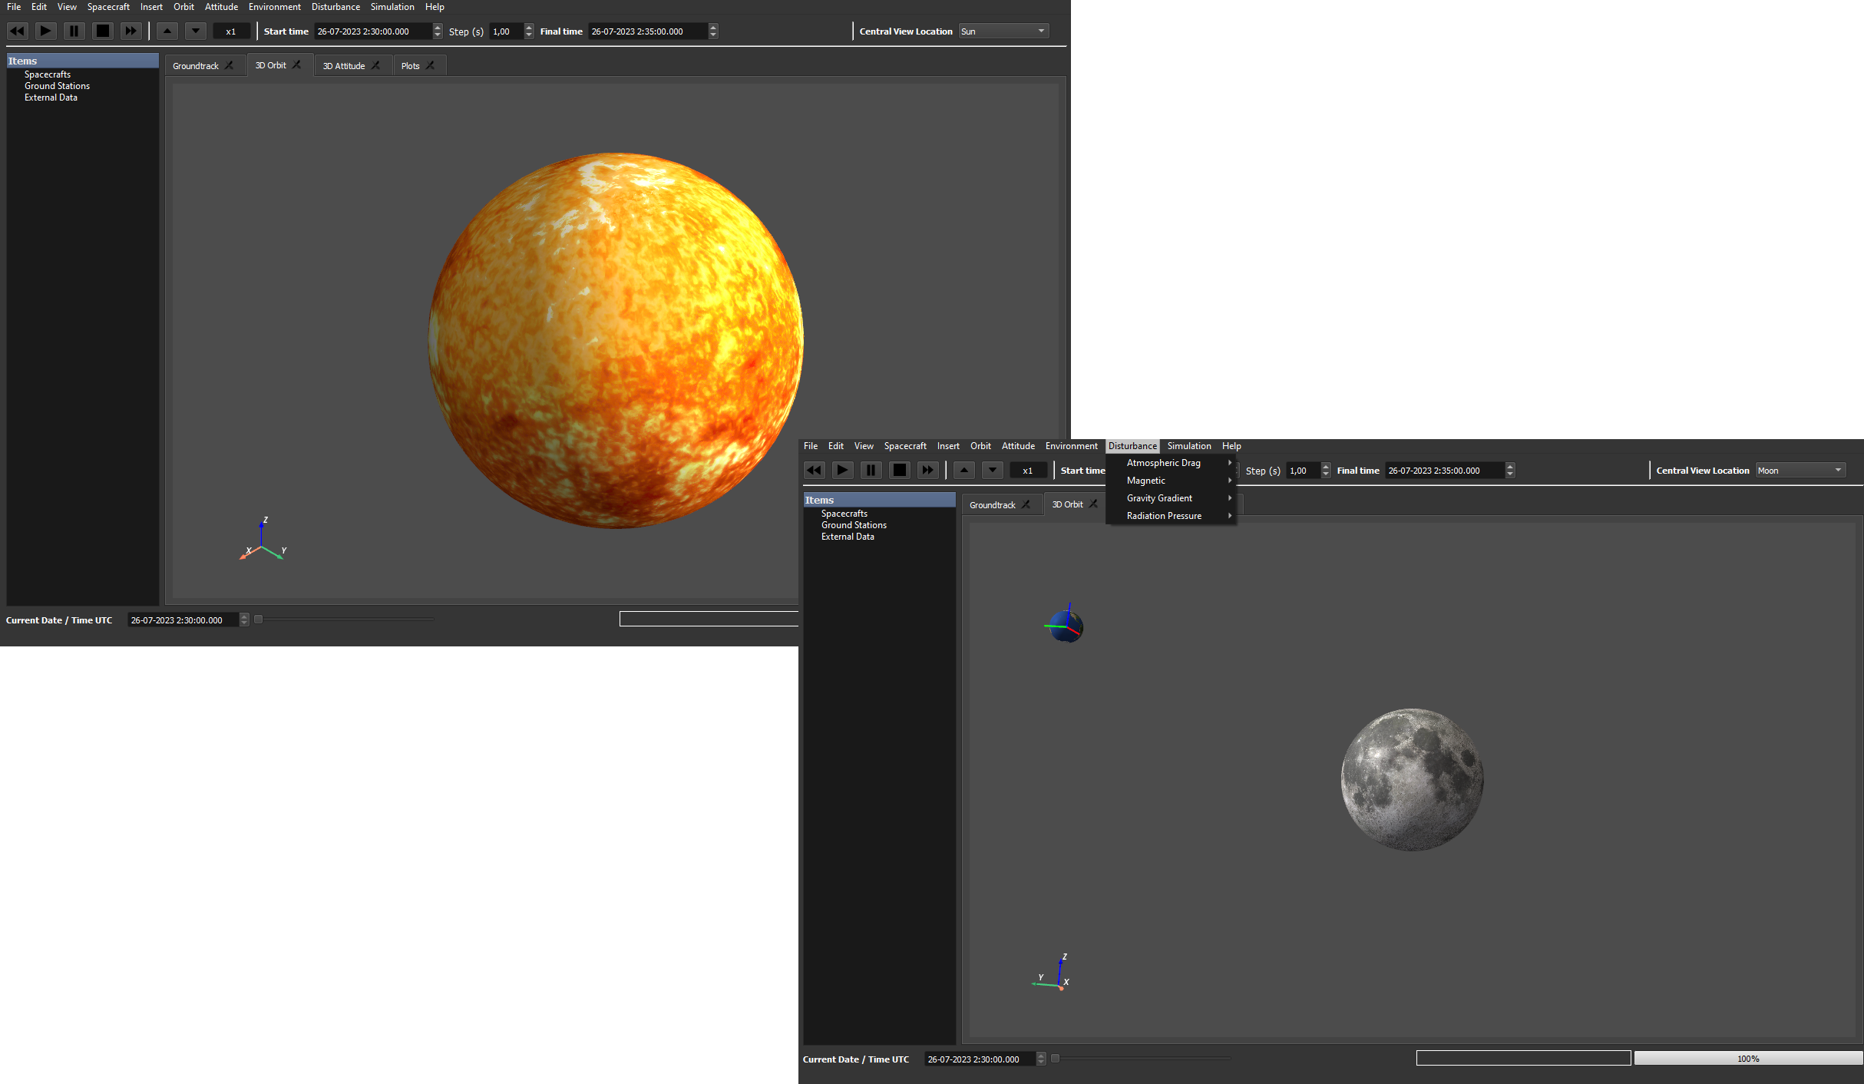The width and height of the screenshot is (1864, 1084).
Task: Open Central View Location dropdown showing Sun
Action: 1003,31
